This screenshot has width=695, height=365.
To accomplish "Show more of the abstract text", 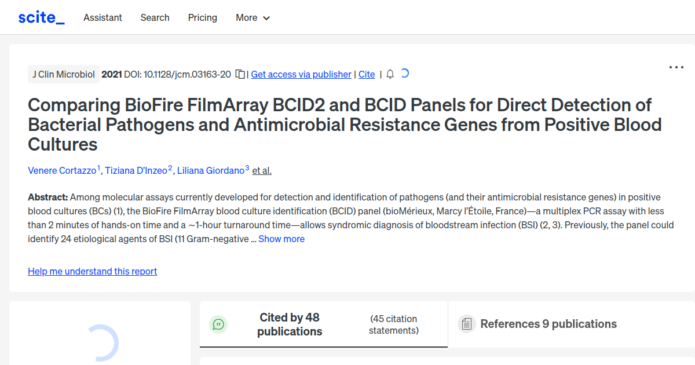I will [281, 239].
